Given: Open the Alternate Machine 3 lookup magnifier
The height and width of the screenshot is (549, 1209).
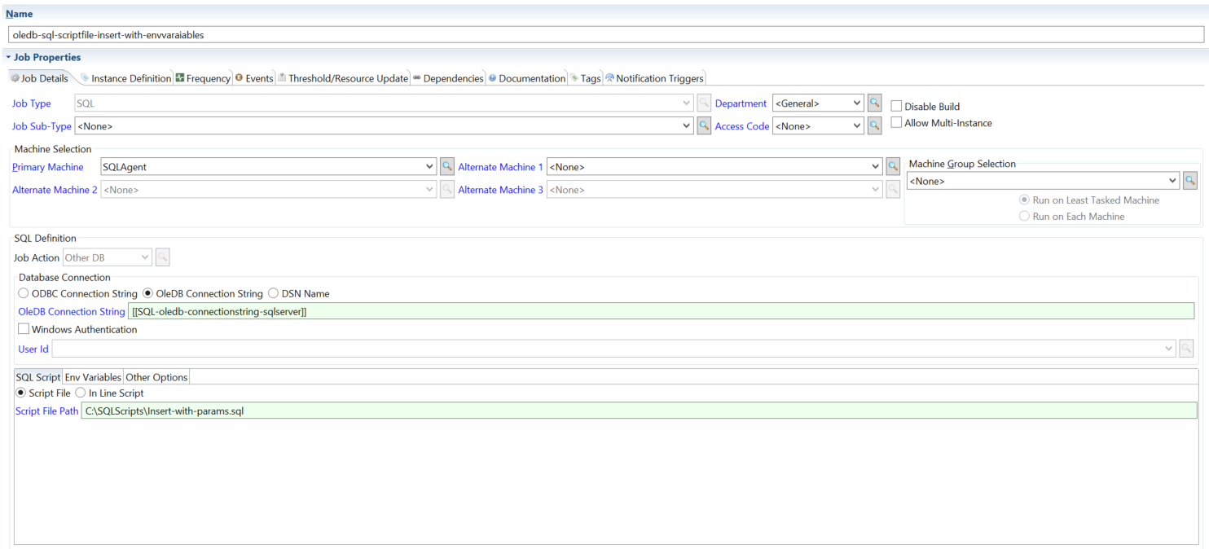Looking at the screenshot, I should [x=893, y=190].
